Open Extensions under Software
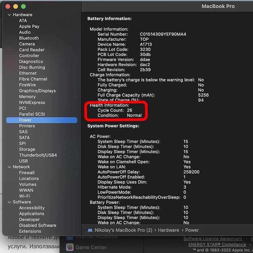 (x=30, y=231)
